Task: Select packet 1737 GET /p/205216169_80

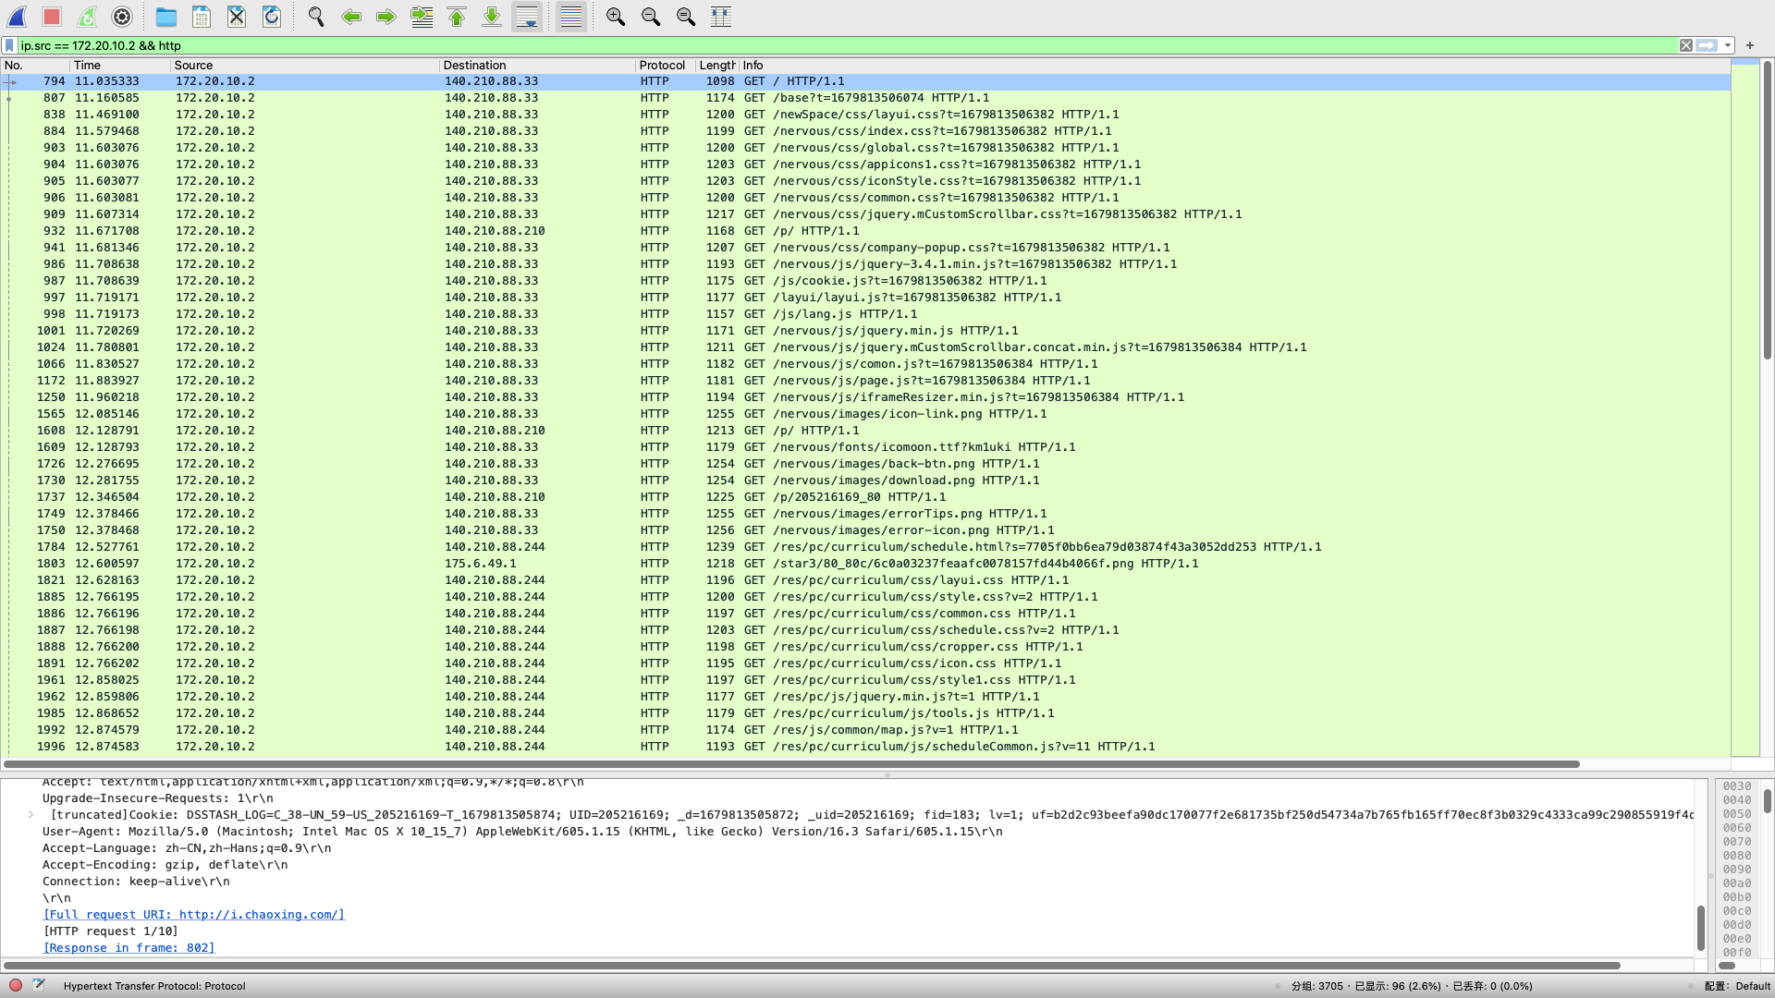Action: 865,497
